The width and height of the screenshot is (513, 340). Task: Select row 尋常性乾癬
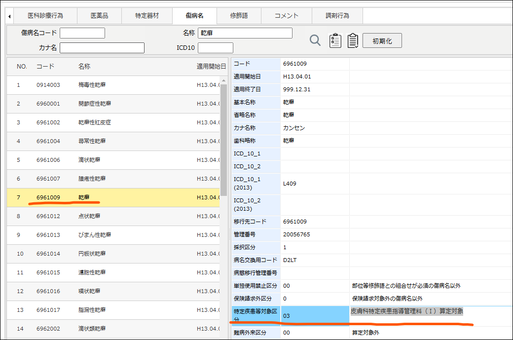click(x=113, y=141)
